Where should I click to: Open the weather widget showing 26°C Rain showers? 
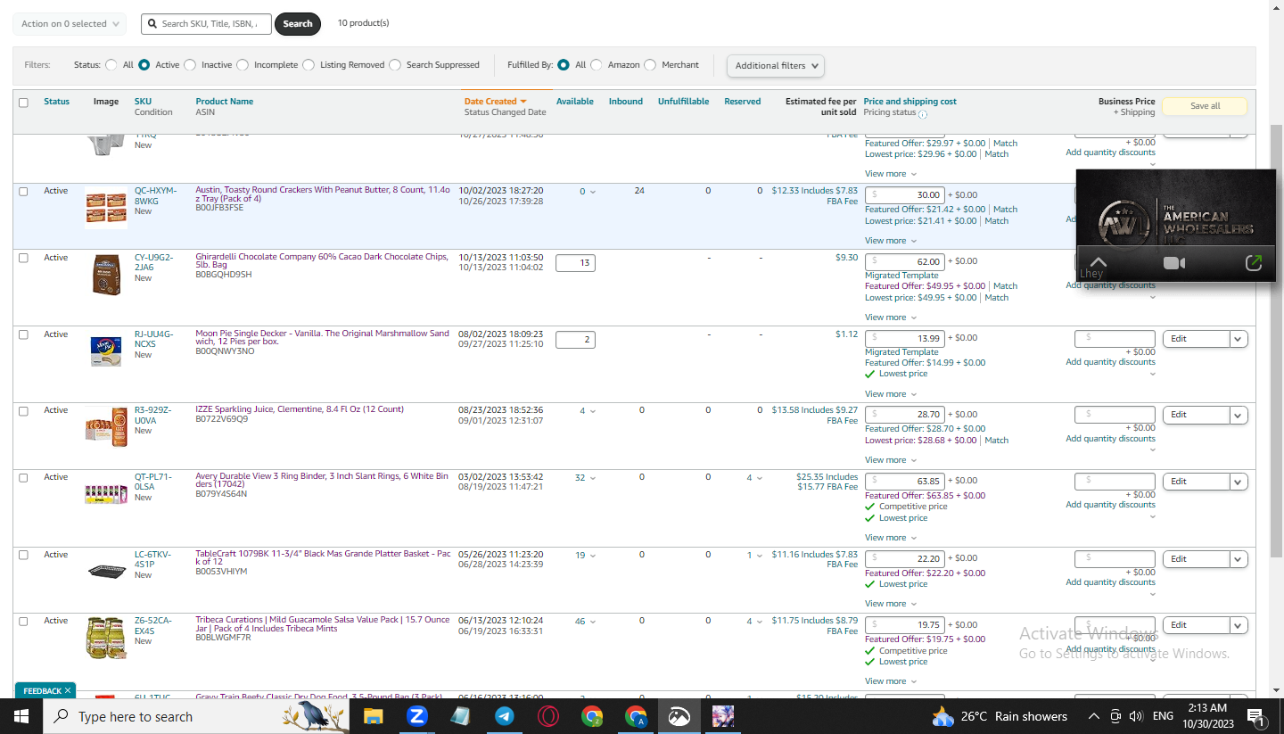(x=1000, y=716)
